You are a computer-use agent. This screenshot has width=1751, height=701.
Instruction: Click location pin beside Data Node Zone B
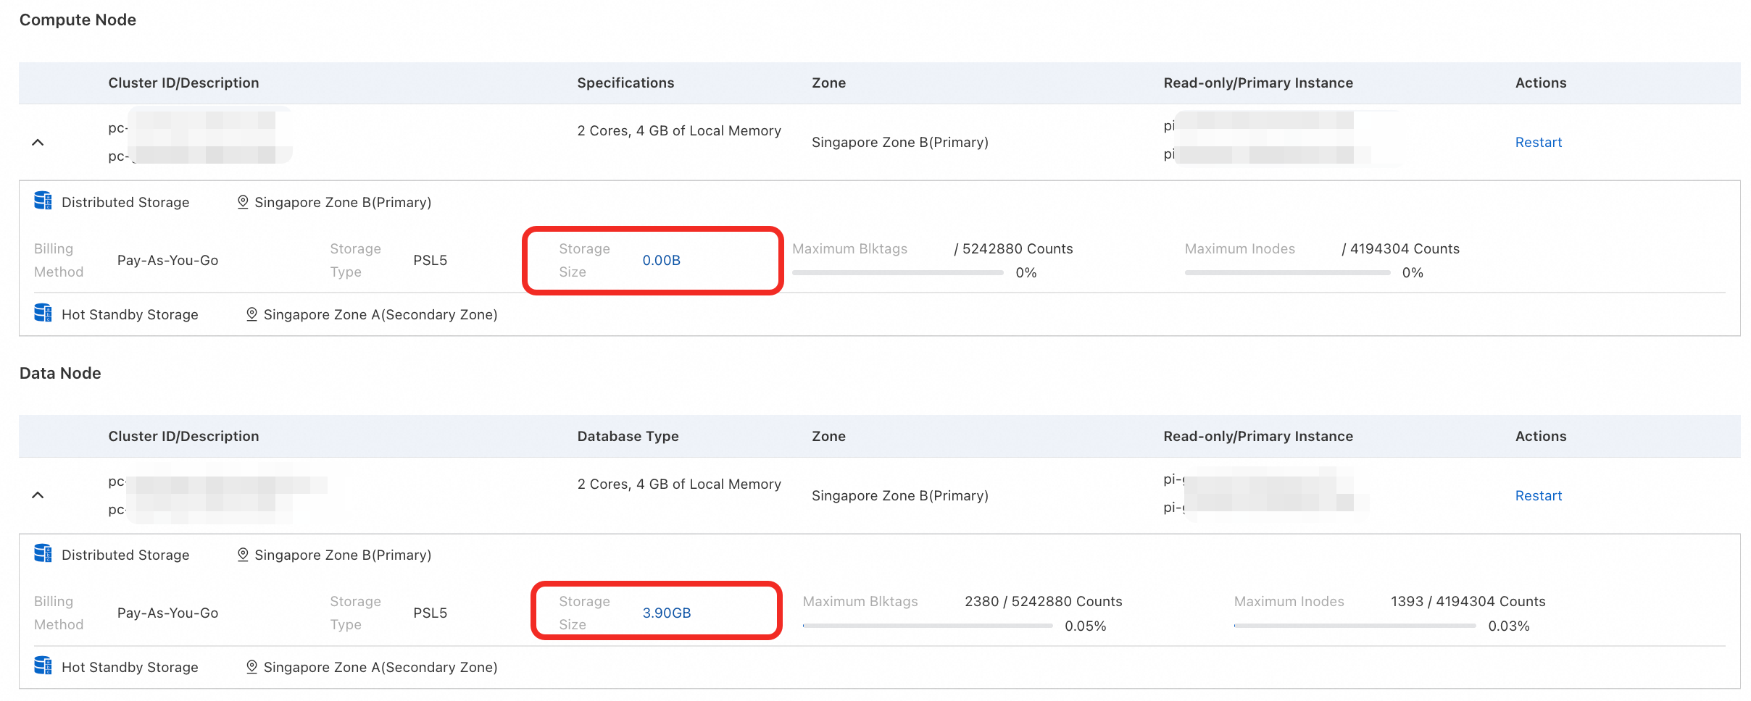243,555
